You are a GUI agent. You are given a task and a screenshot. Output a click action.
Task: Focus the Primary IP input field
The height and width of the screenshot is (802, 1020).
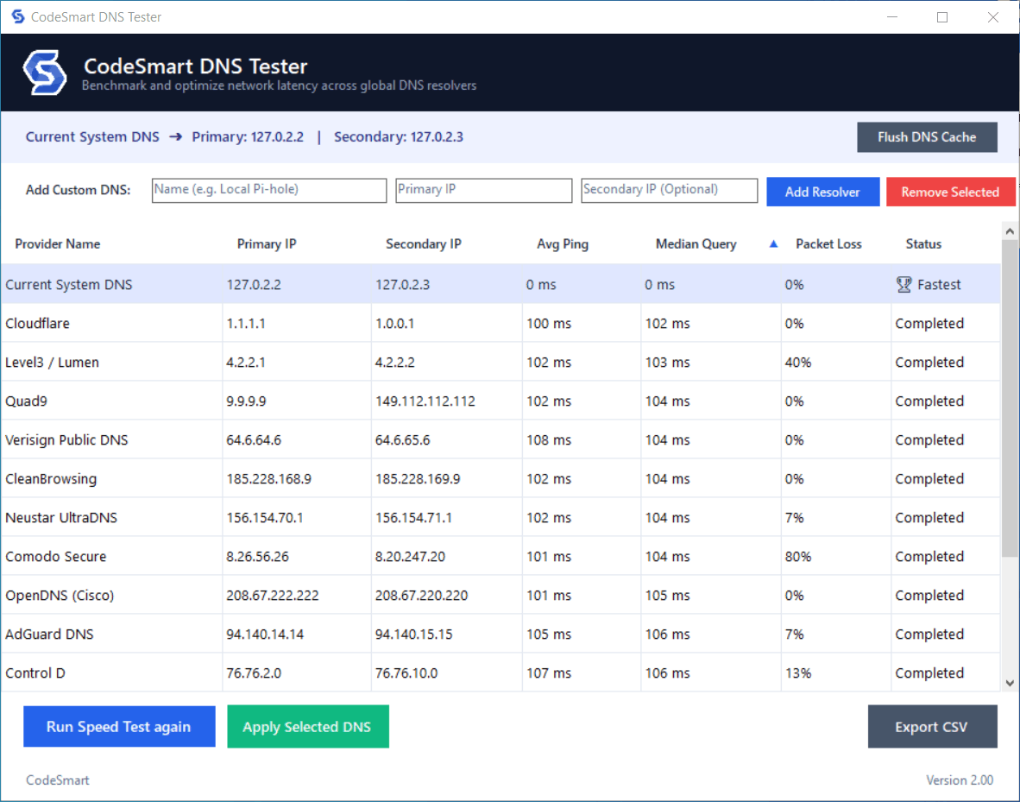484,190
